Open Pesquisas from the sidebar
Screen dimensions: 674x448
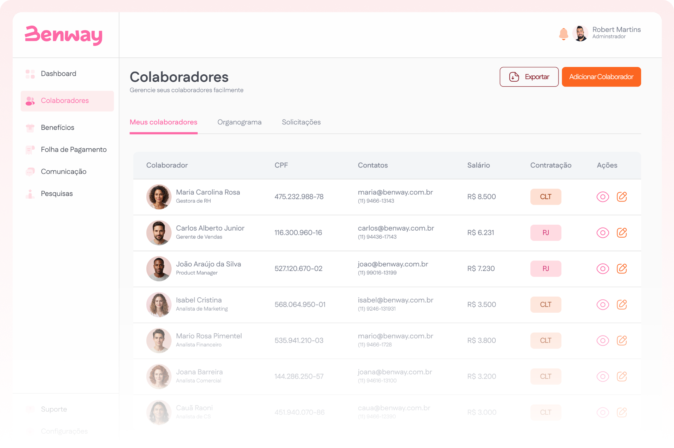point(57,194)
